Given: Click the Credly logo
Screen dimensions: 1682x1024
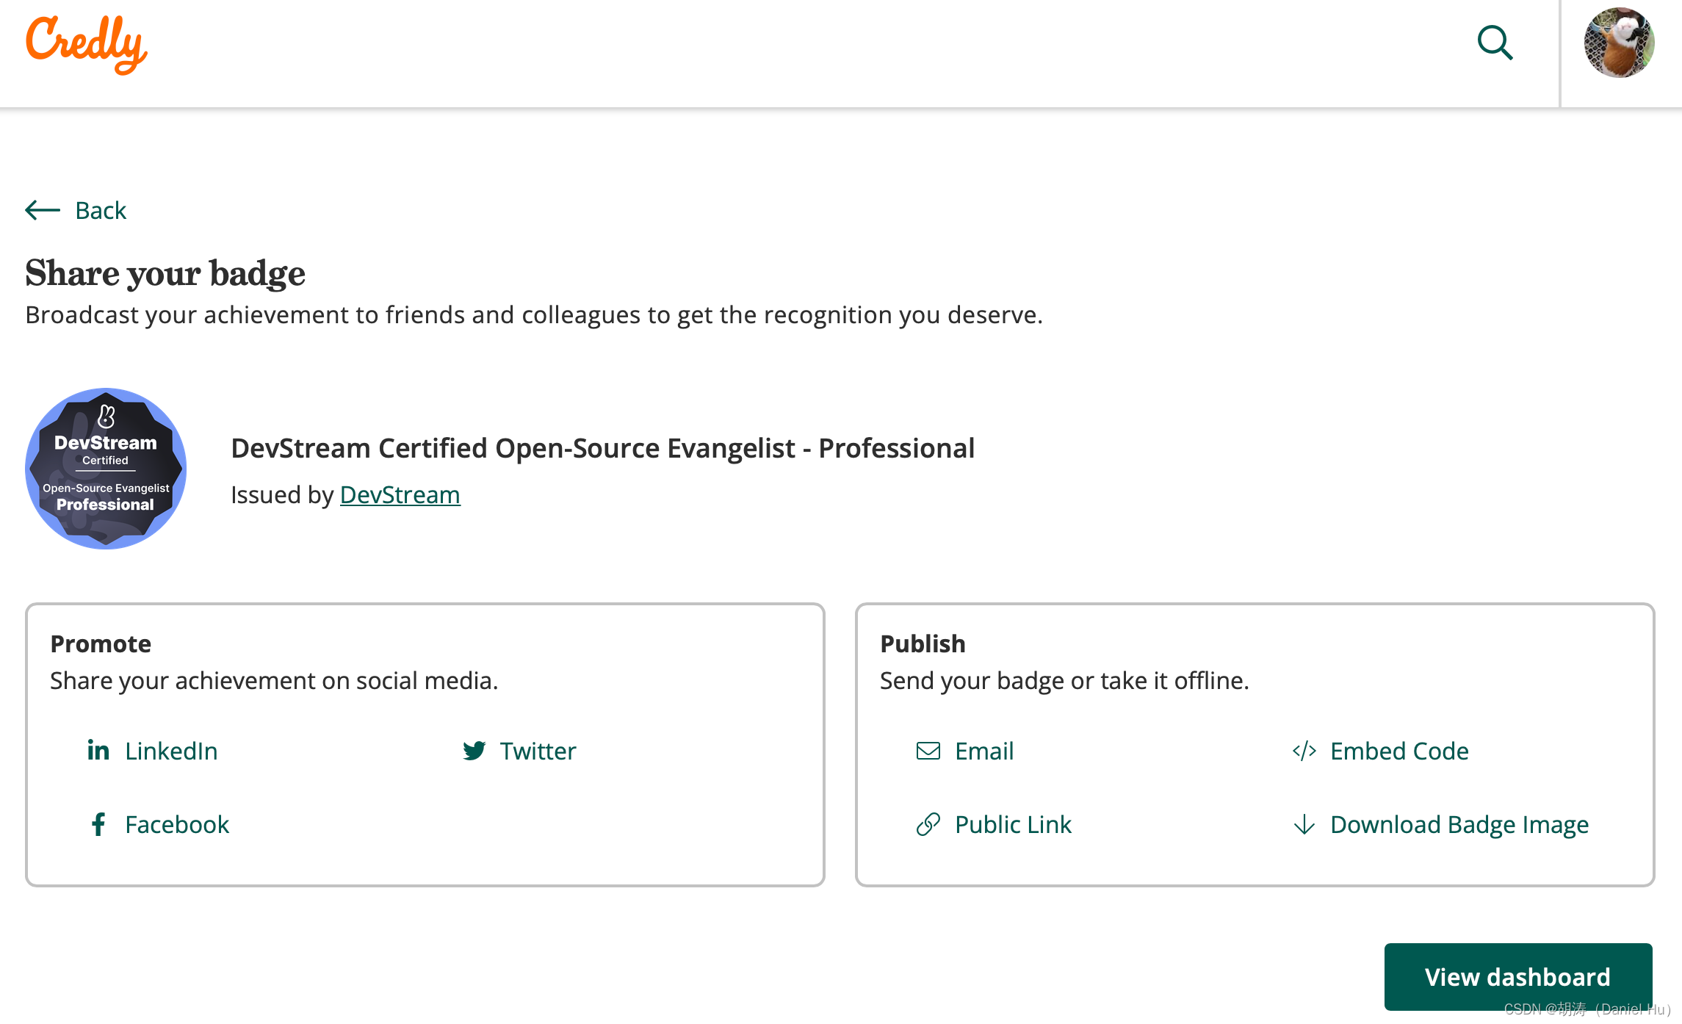Looking at the screenshot, I should point(87,44).
